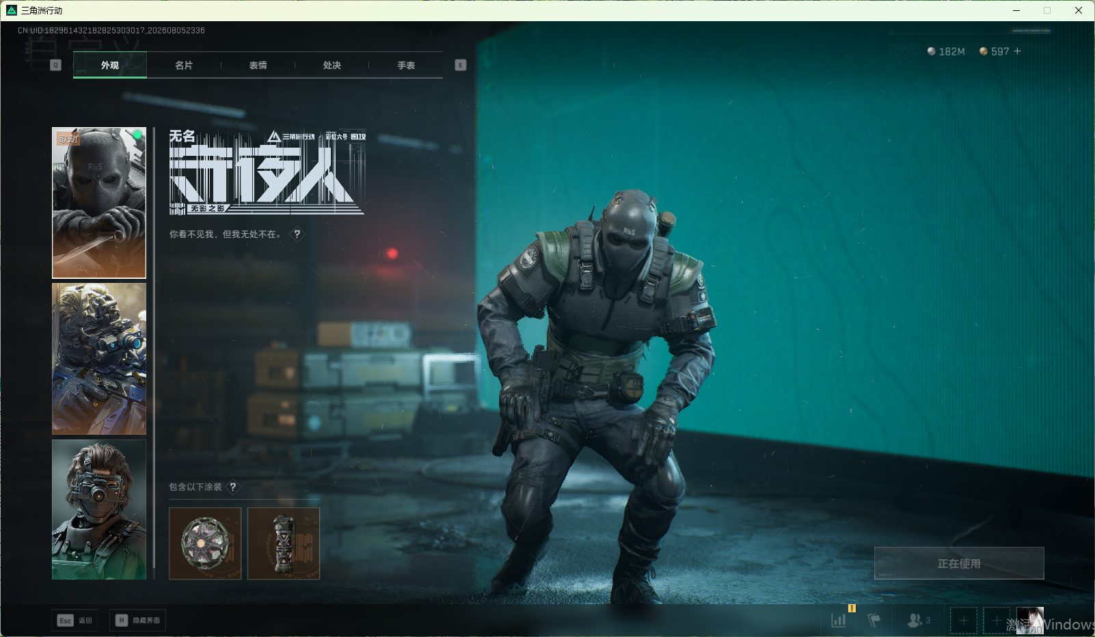Screen dimensions: 1095x637
Task: Open the help icon next to 包含以下涂装
Action: (x=233, y=487)
